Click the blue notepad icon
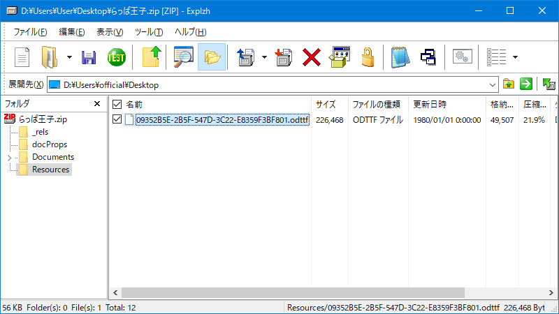This screenshot has width=559, height=314. [400, 57]
